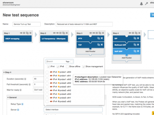Move Step 3 right with arrow icon
Screen dimensions: 154x115
click(x=94, y=33)
